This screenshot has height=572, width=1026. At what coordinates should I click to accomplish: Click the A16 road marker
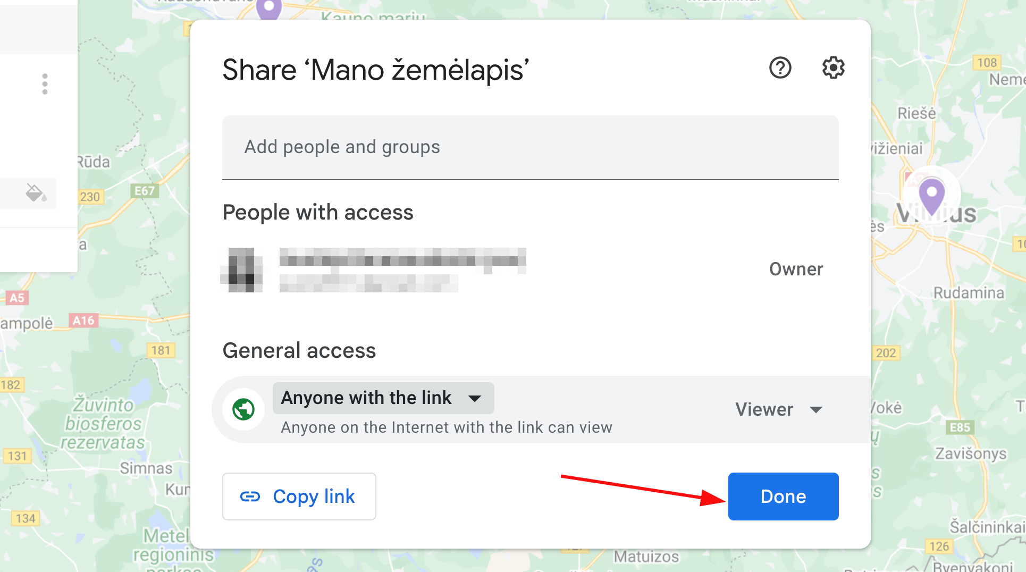point(83,321)
